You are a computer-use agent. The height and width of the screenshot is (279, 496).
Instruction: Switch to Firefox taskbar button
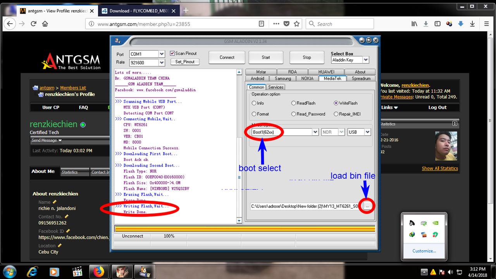(x=100, y=271)
